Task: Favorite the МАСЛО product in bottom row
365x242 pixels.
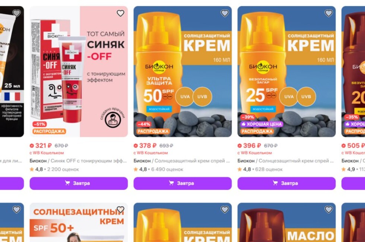Action: pos(328,210)
